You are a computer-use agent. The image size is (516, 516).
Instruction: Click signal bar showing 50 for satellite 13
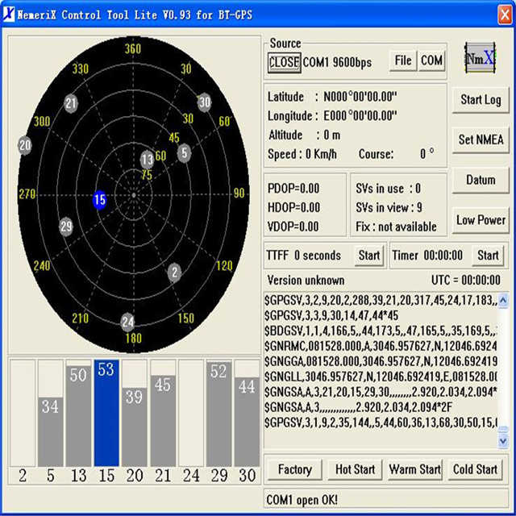pos(78,416)
